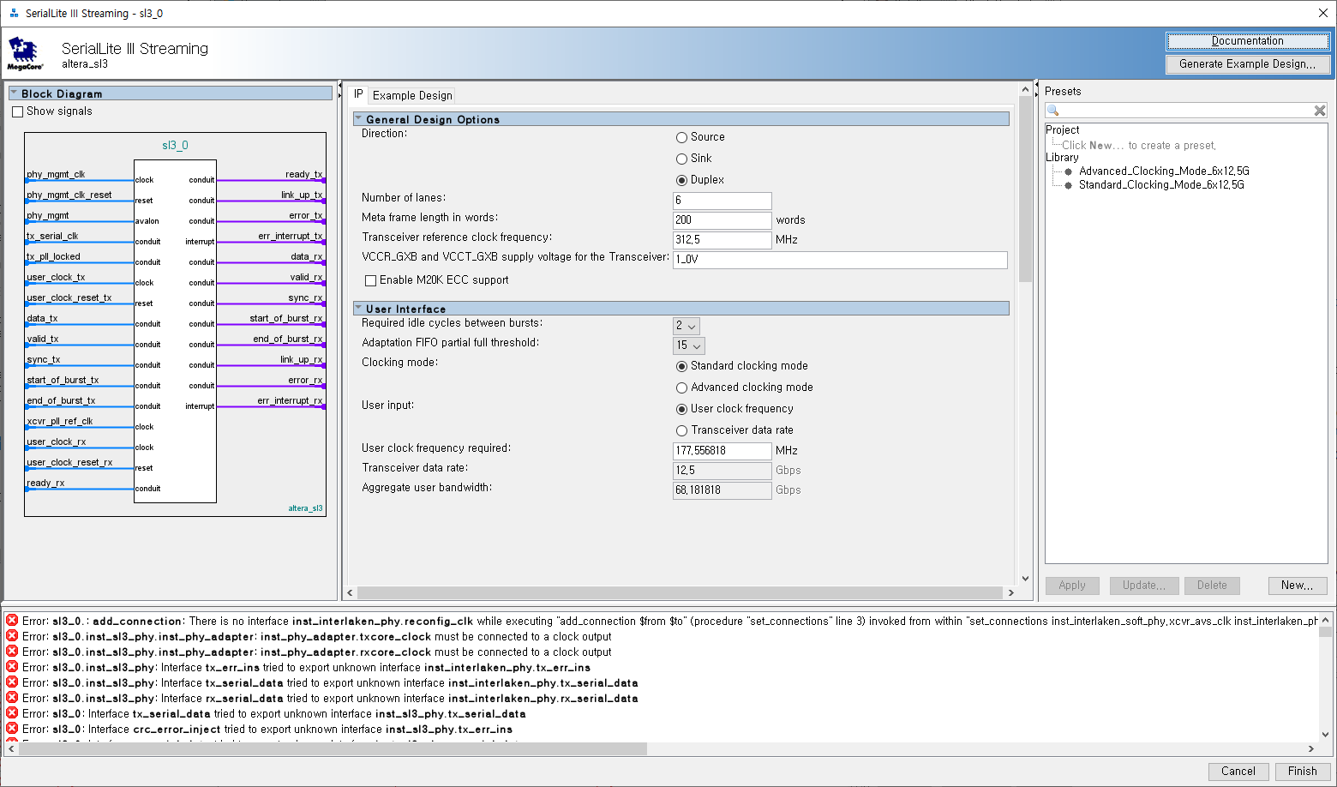Click the Delete preset button
The height and width of the screenshot is (787, 1337).
point(1212,586)
